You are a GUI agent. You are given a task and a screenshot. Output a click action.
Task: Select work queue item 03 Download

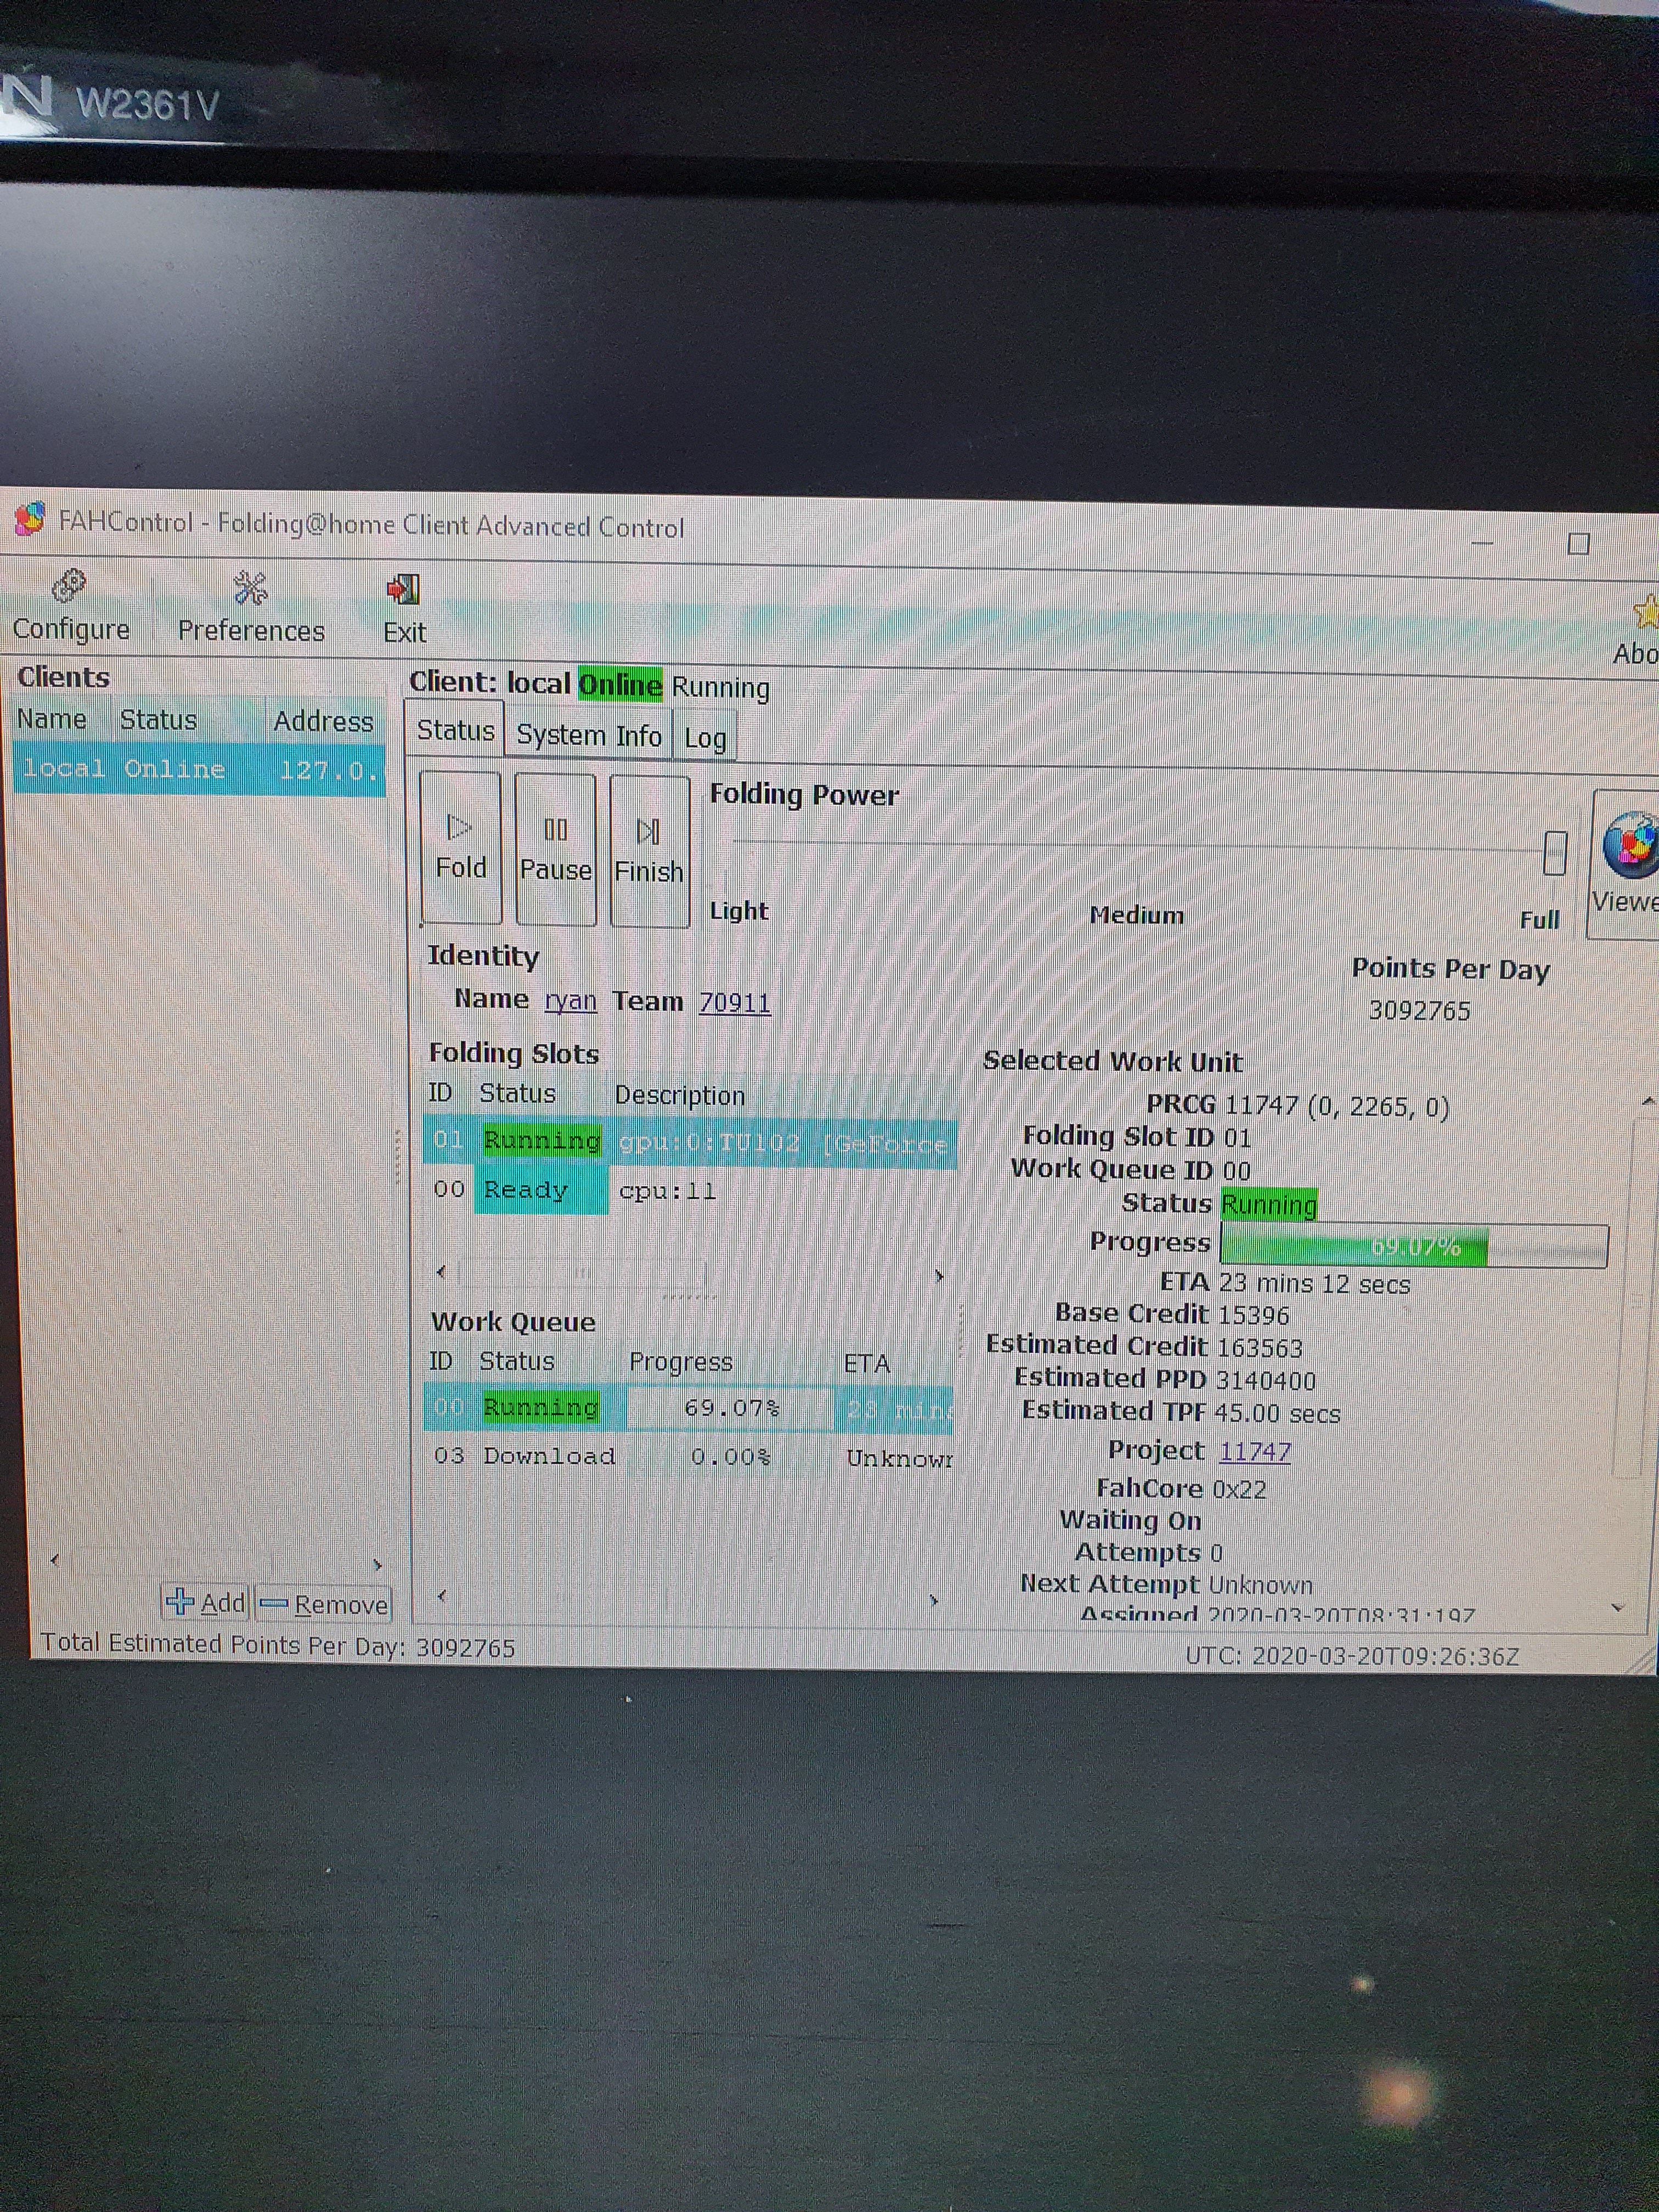click(x=550, y=1456)
